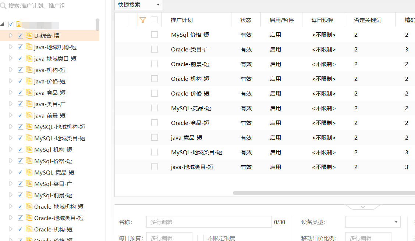
Task: Click the java-类目-广 plan icon
Action: pyautogui.click(x=29, y=104)
